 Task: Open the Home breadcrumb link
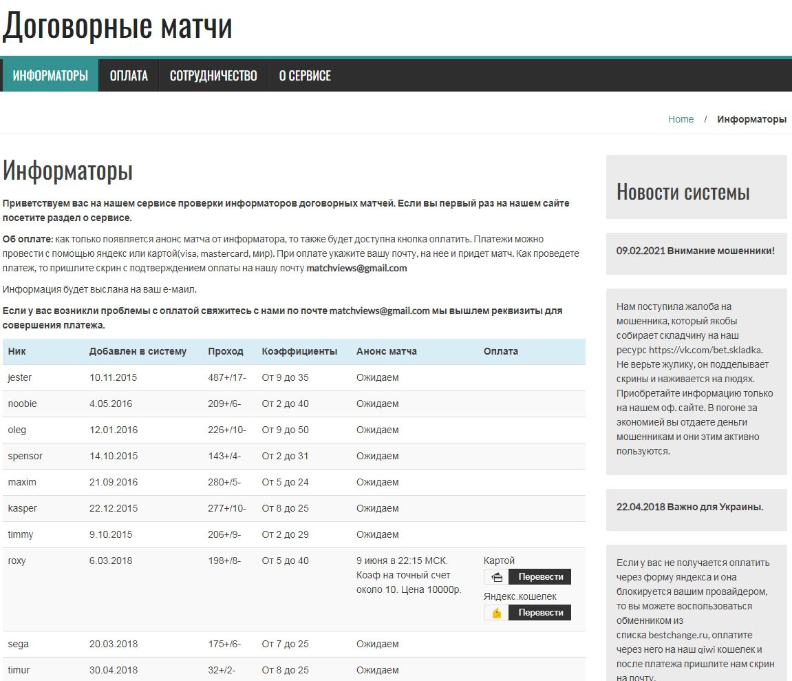(681, 118)
